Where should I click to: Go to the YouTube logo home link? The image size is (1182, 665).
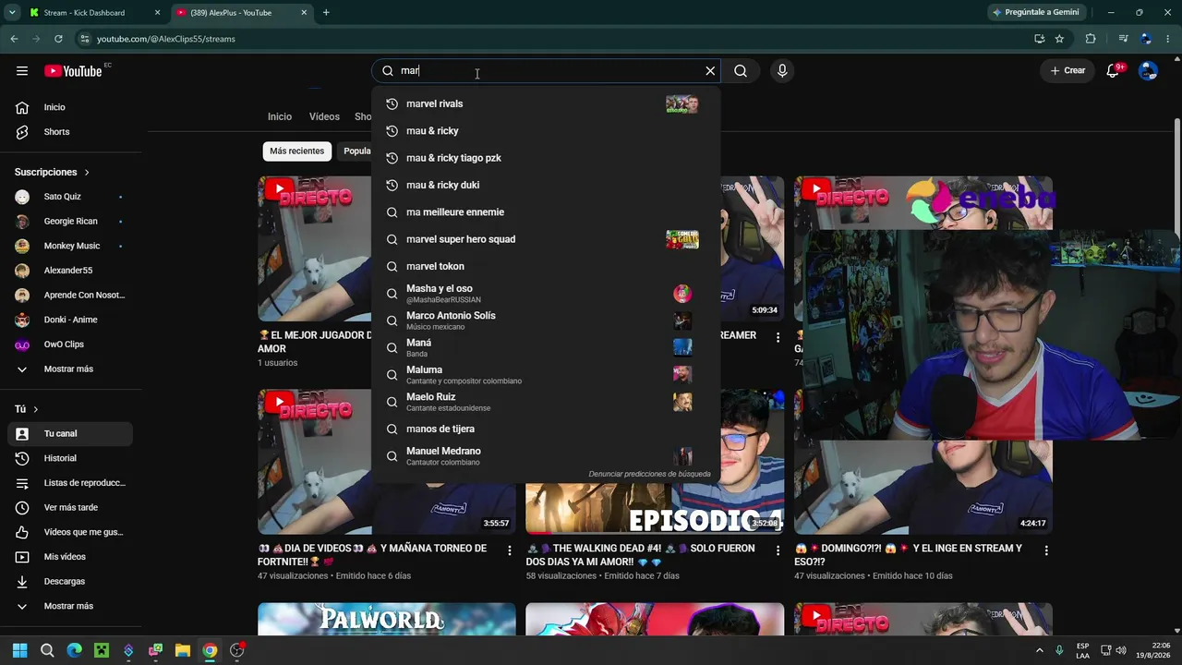coord(73,71)
